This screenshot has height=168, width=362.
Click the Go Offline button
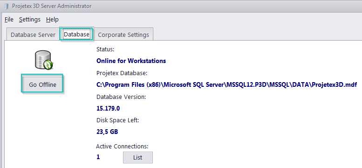tap(42, 84)
